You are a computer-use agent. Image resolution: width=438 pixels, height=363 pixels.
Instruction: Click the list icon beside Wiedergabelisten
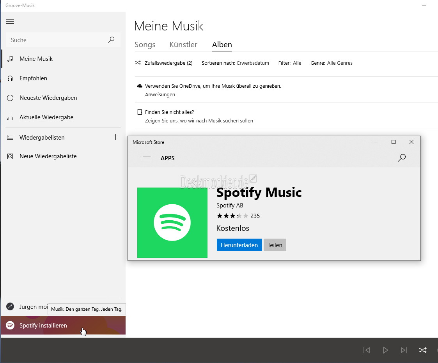click(x=10, y=137)
